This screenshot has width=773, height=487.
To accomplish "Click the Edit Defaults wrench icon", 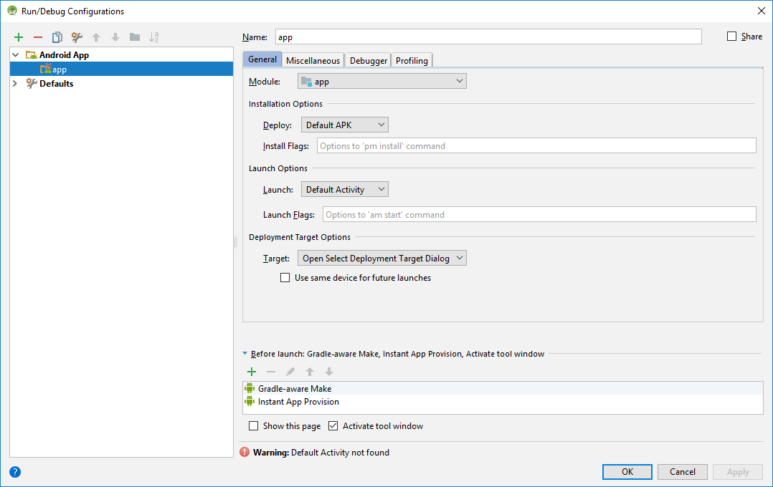I will [77, 37].
